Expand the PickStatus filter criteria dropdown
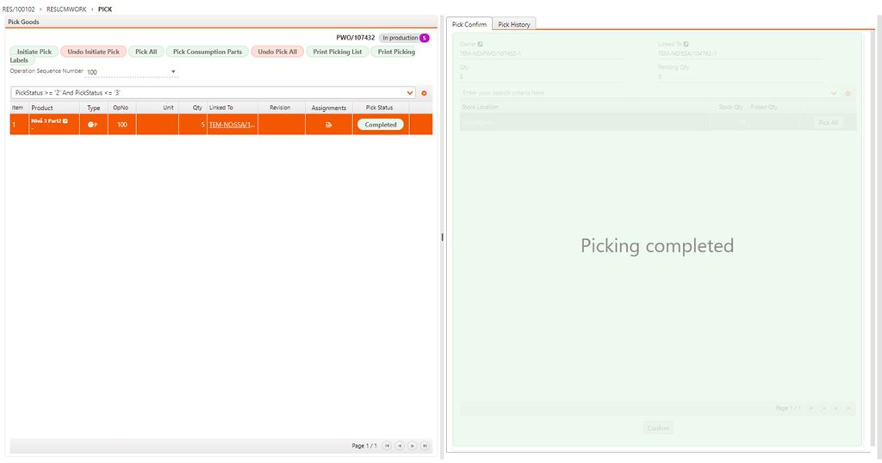This screenshot has width=882, height=463. tap(410, 93)
